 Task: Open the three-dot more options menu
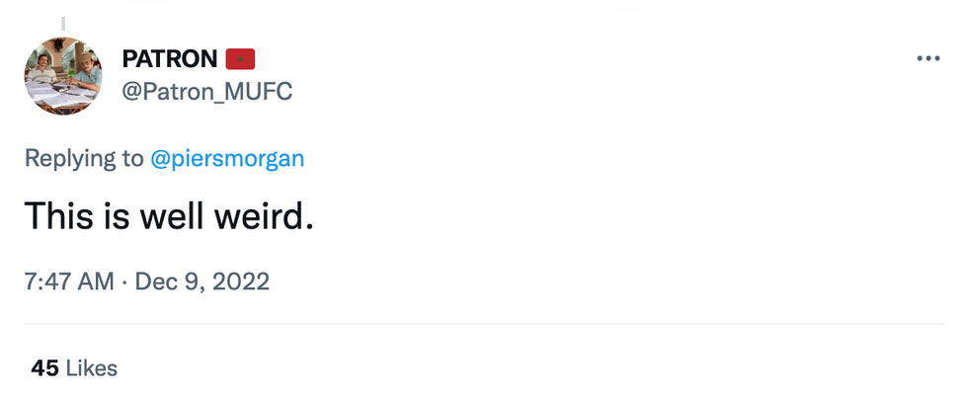(x=928, y=59)
